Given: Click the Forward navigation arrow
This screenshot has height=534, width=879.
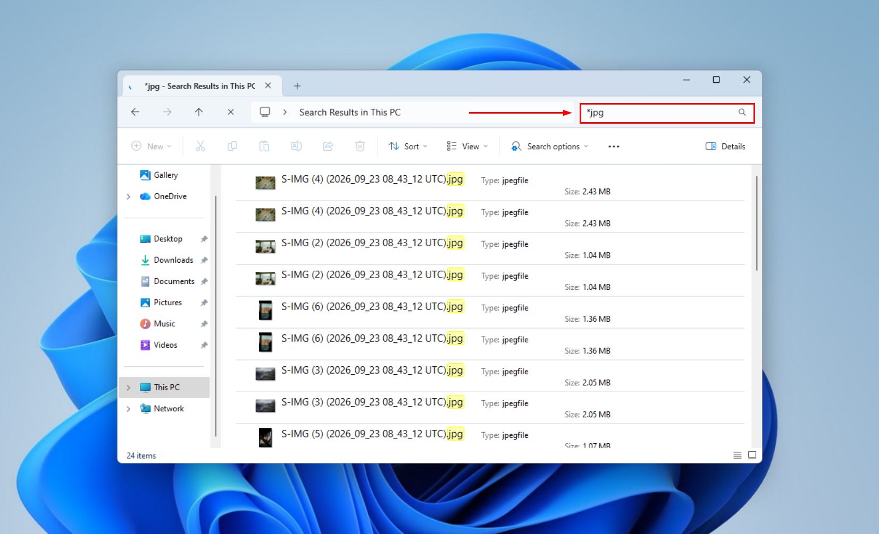Looking at the screenshot, I should coord(167,112).
